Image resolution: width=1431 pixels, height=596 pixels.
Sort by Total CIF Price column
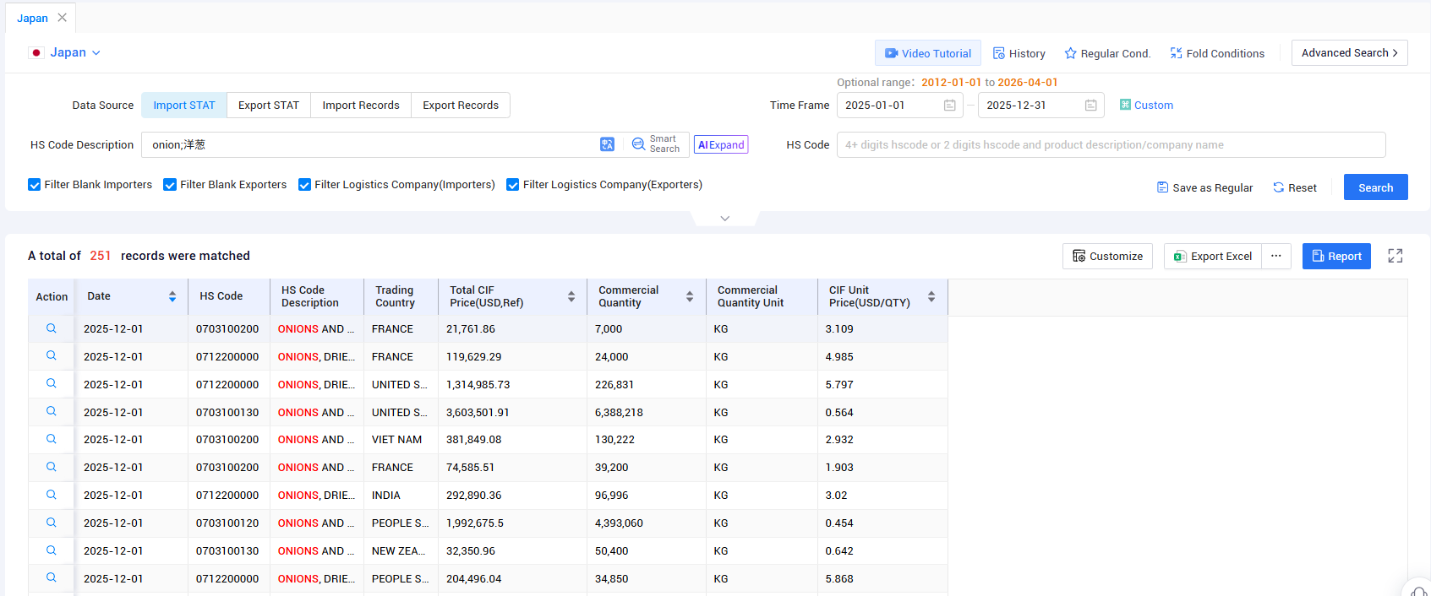571,296
